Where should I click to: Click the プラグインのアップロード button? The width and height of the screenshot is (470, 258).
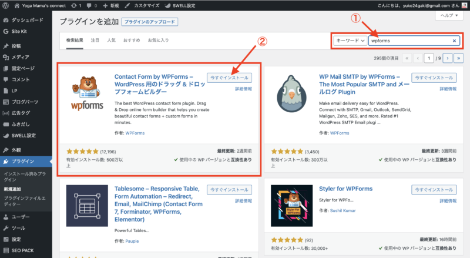point(150,22)
